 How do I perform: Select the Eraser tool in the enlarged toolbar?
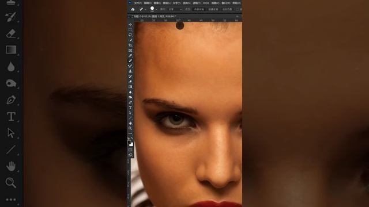pos(11,33)
